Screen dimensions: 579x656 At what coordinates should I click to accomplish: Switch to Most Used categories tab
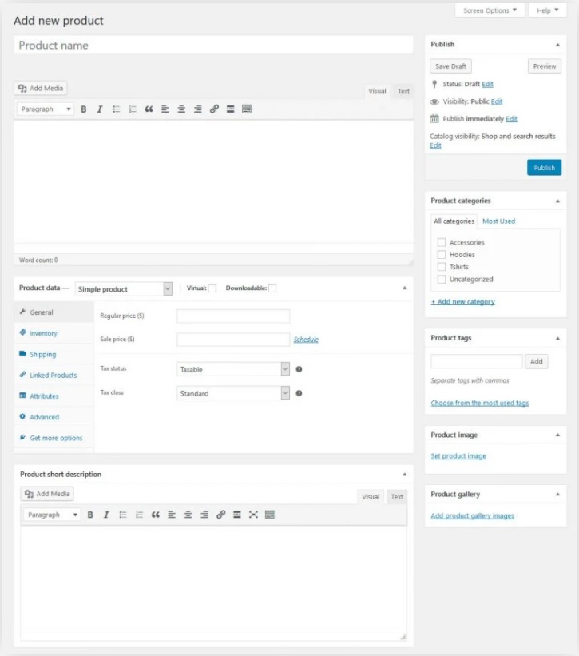(x=498, y=221)
